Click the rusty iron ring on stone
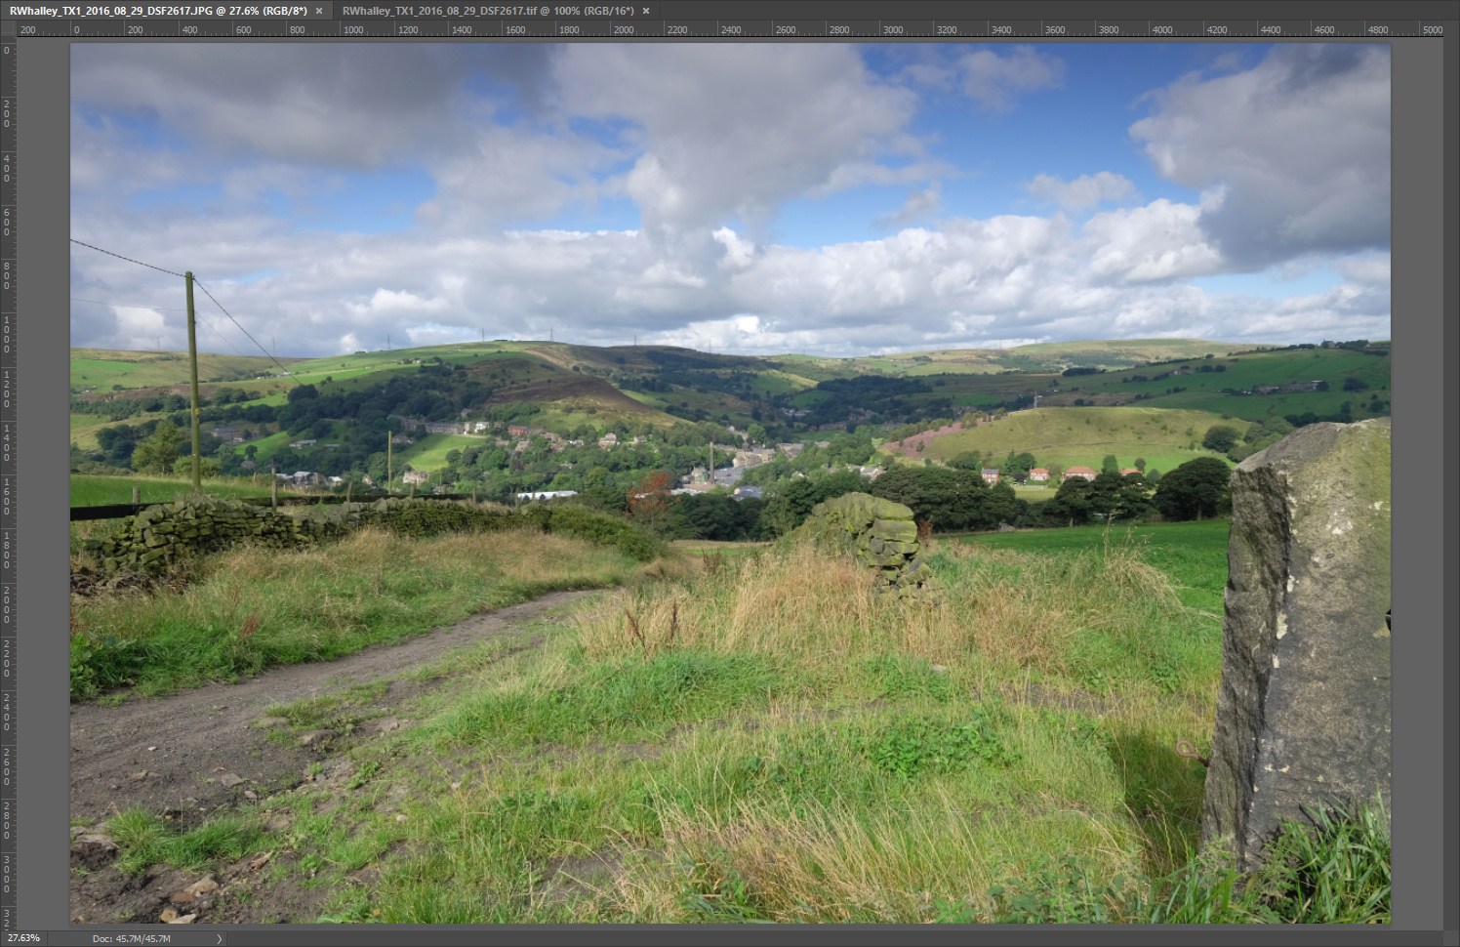 pyautogui.click(x=1186, y=750)
